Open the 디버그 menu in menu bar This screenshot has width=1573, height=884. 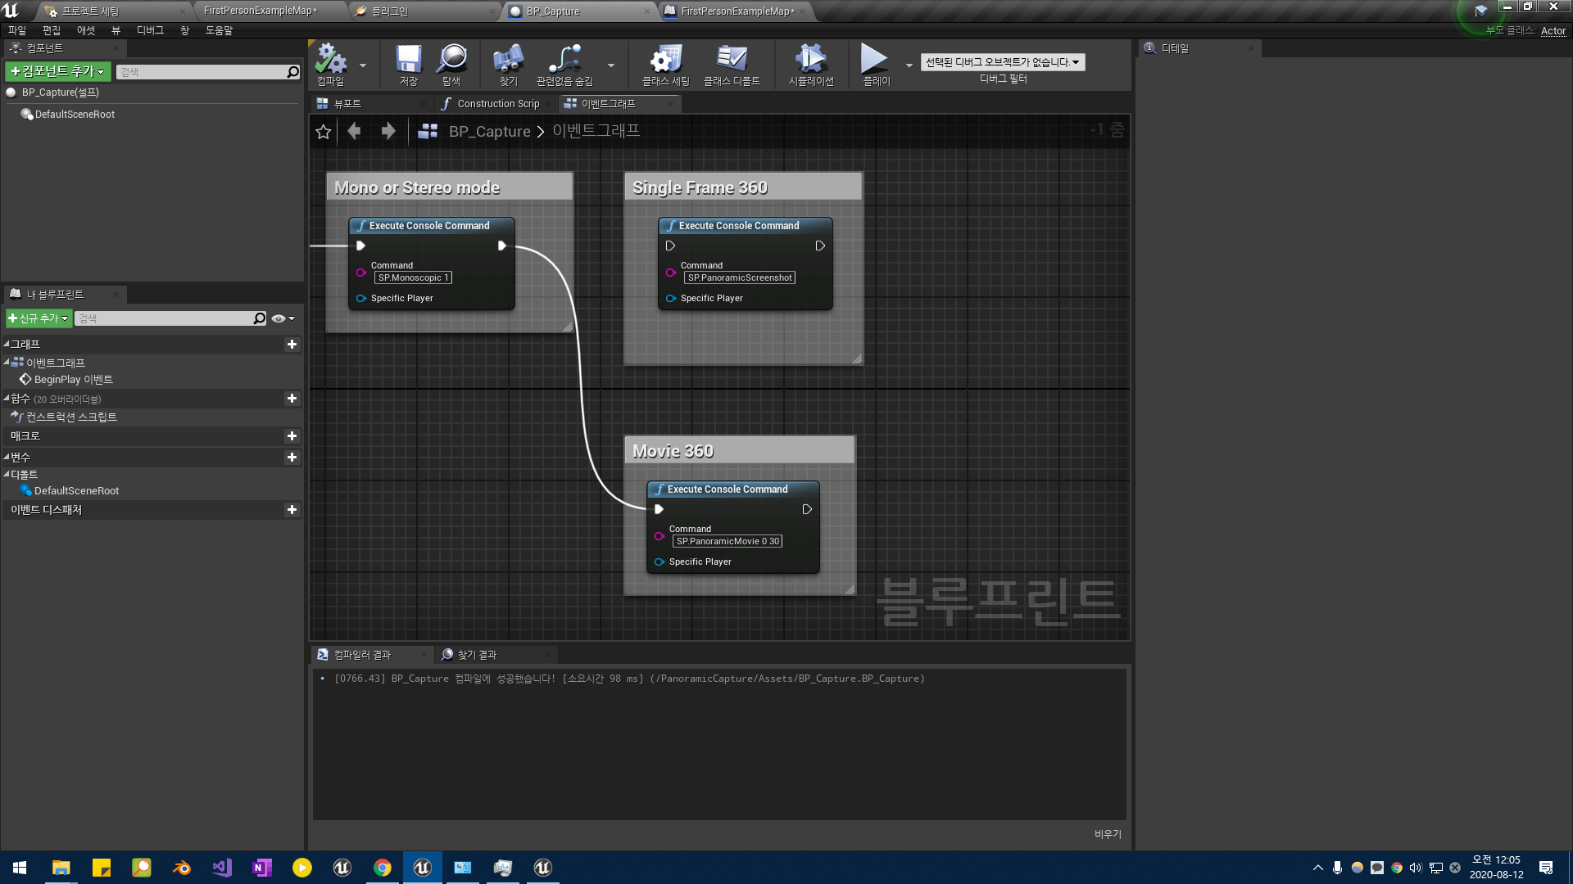(x=150, y=30)
